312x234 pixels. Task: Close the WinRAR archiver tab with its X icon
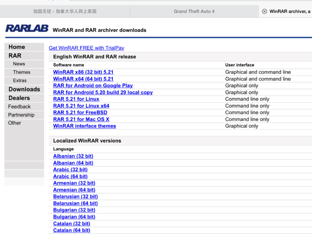(x=264, y=11)
